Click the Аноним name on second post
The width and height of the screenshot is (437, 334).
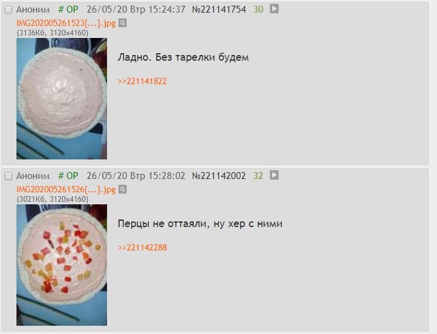click(x=33, y=176)
